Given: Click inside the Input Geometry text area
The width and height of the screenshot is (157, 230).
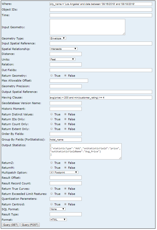Looking at the screenshot, I should click(x=87, y=27).
